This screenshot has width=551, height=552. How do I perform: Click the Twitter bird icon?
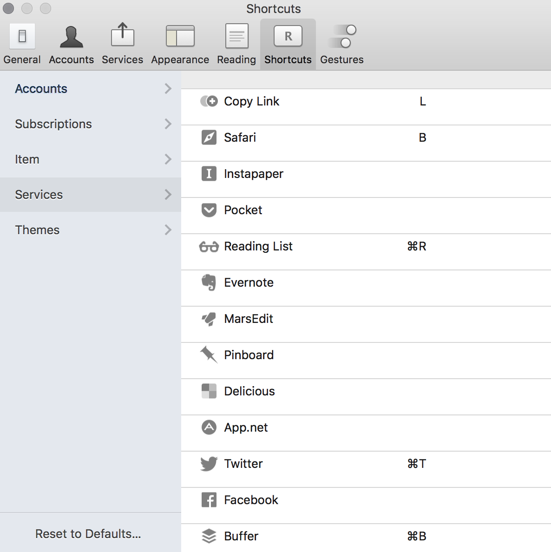coord(209,464)
